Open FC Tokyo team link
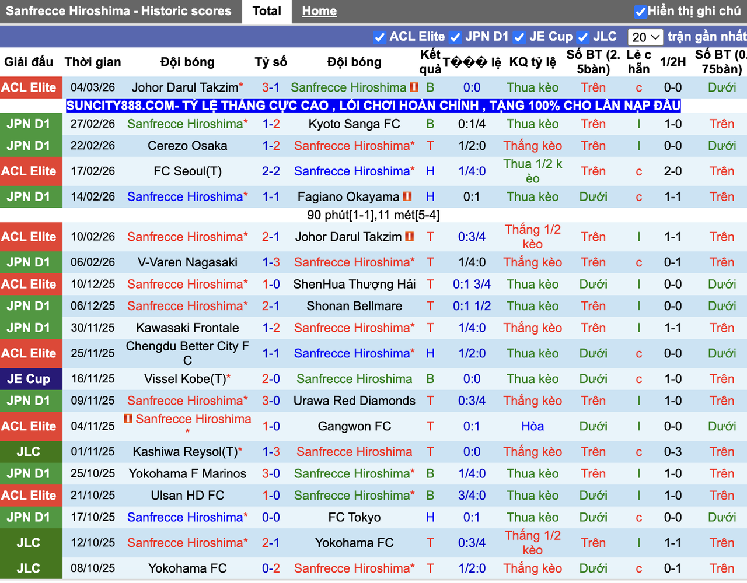747x583 pixels. [354, 517]
